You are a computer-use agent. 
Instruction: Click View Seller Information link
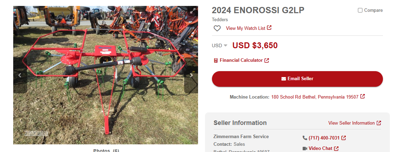tap(351, 123)
